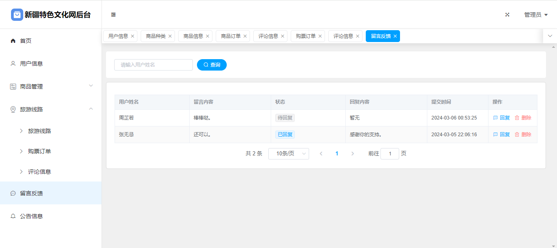
Task: Click the shopping bag logo icon
Action: 17,15
